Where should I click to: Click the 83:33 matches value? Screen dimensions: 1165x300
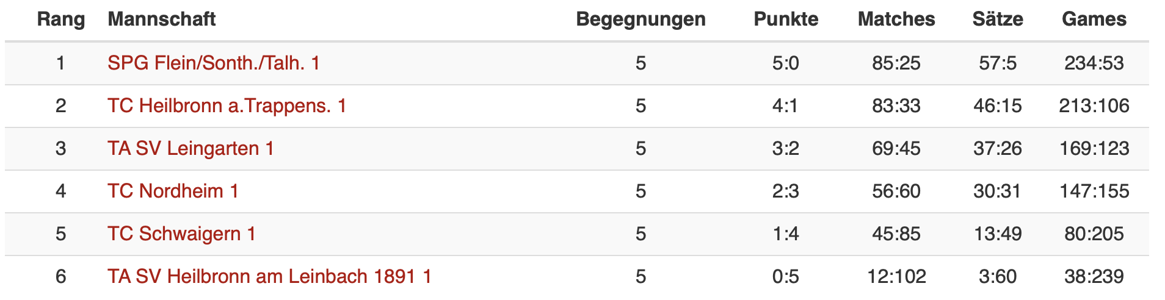tap(896, 106)
